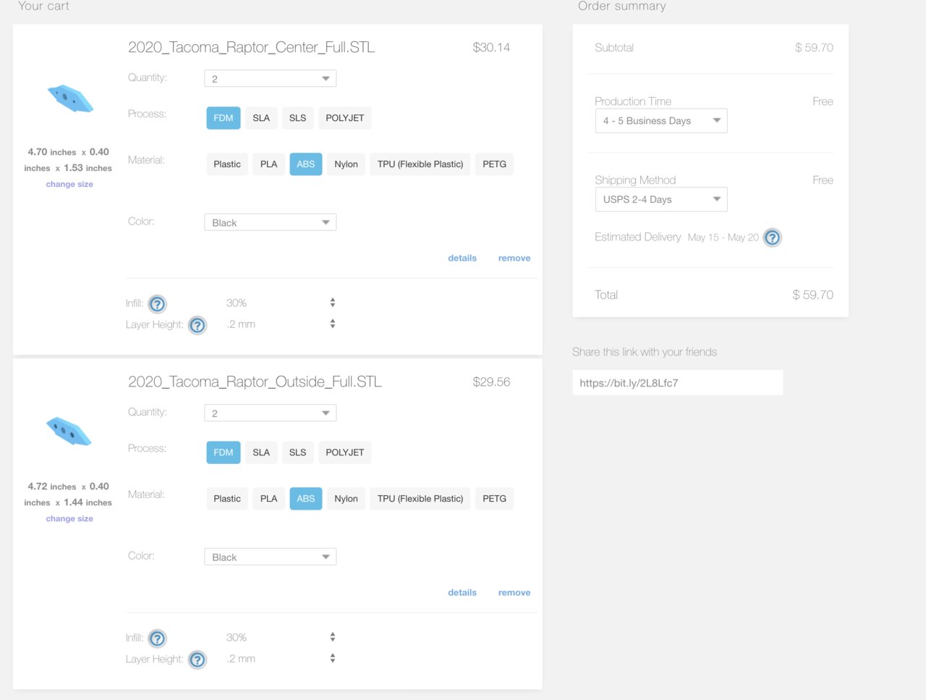Open Layer Height help for Center part
This screenshot has width=926, height=700.
pyautogui.click(x=197, y=326)
